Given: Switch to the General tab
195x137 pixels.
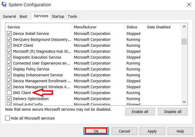Looking at the screenshot, I should click(9, 16).
